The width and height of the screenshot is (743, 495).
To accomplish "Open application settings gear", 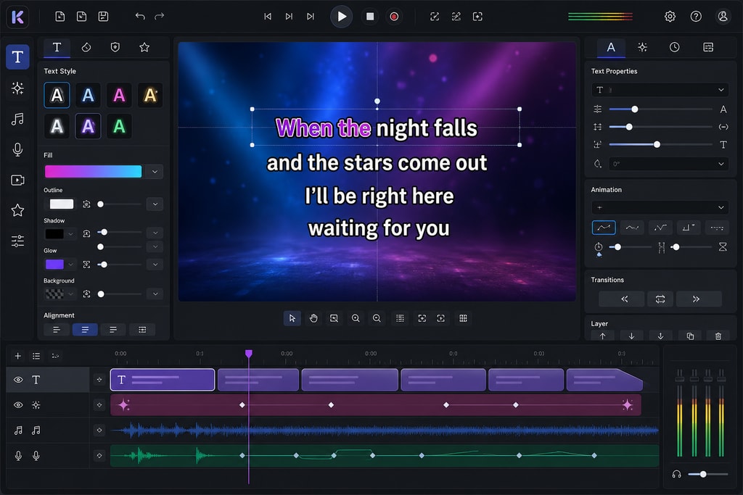I will pyautogui.click(x=670, y=17).
